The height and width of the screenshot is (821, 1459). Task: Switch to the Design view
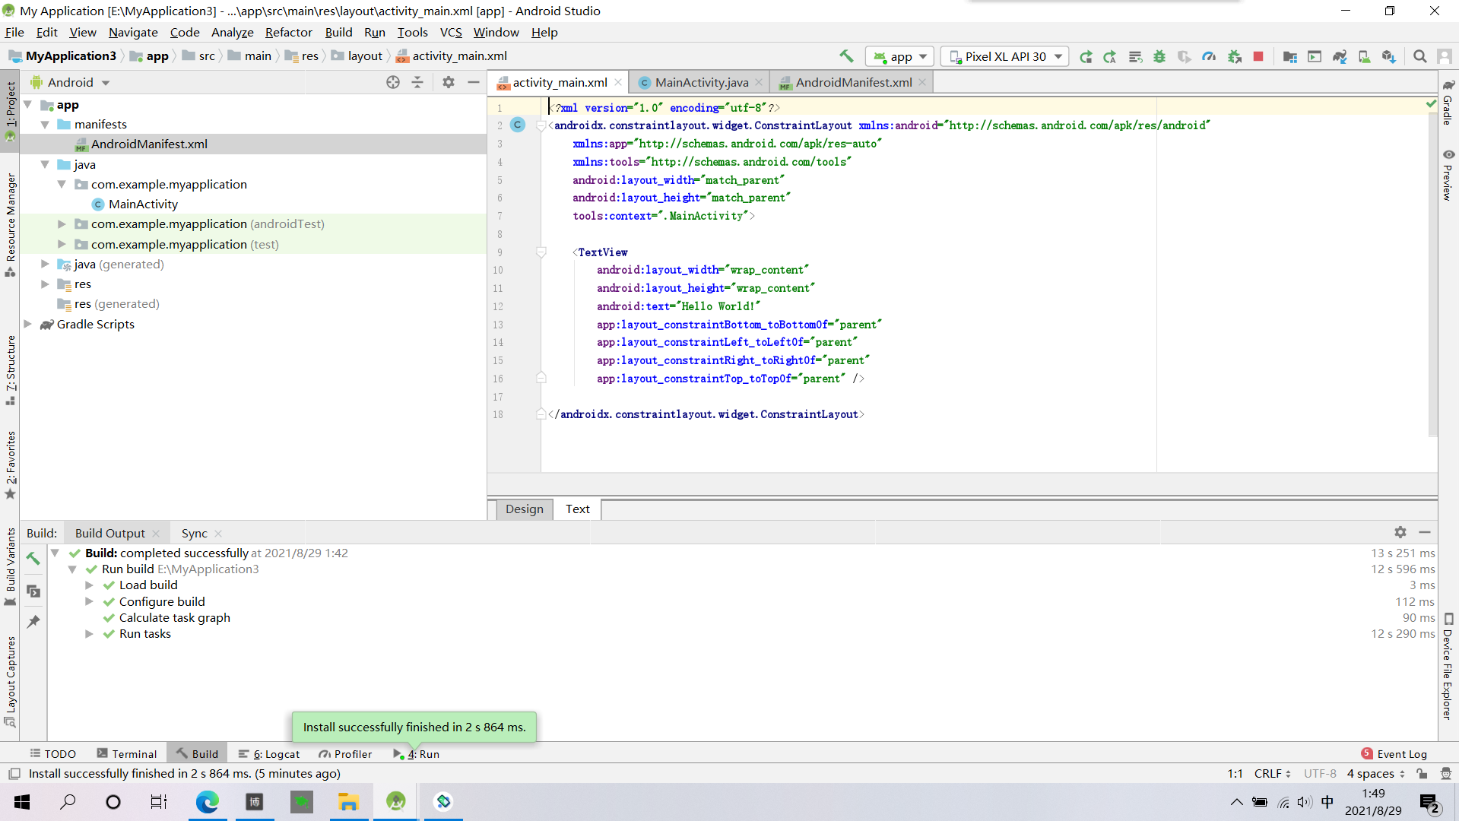pos(524,509)
